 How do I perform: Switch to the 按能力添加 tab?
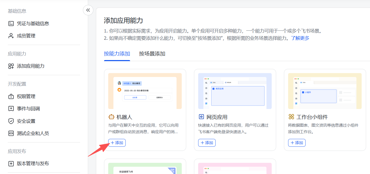pos(117,54)
